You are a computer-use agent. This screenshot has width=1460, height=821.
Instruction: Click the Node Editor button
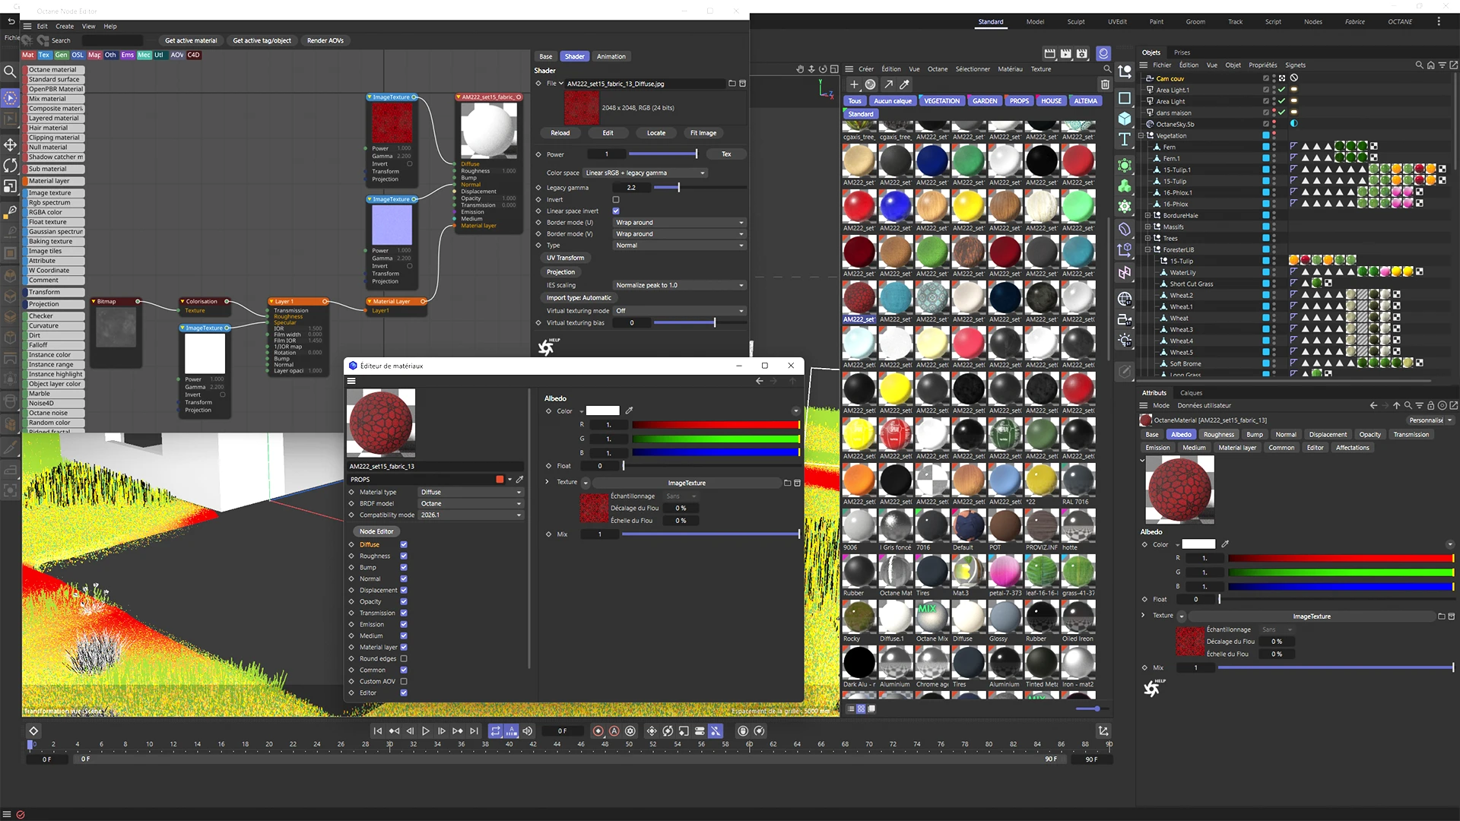coord(376,531)
